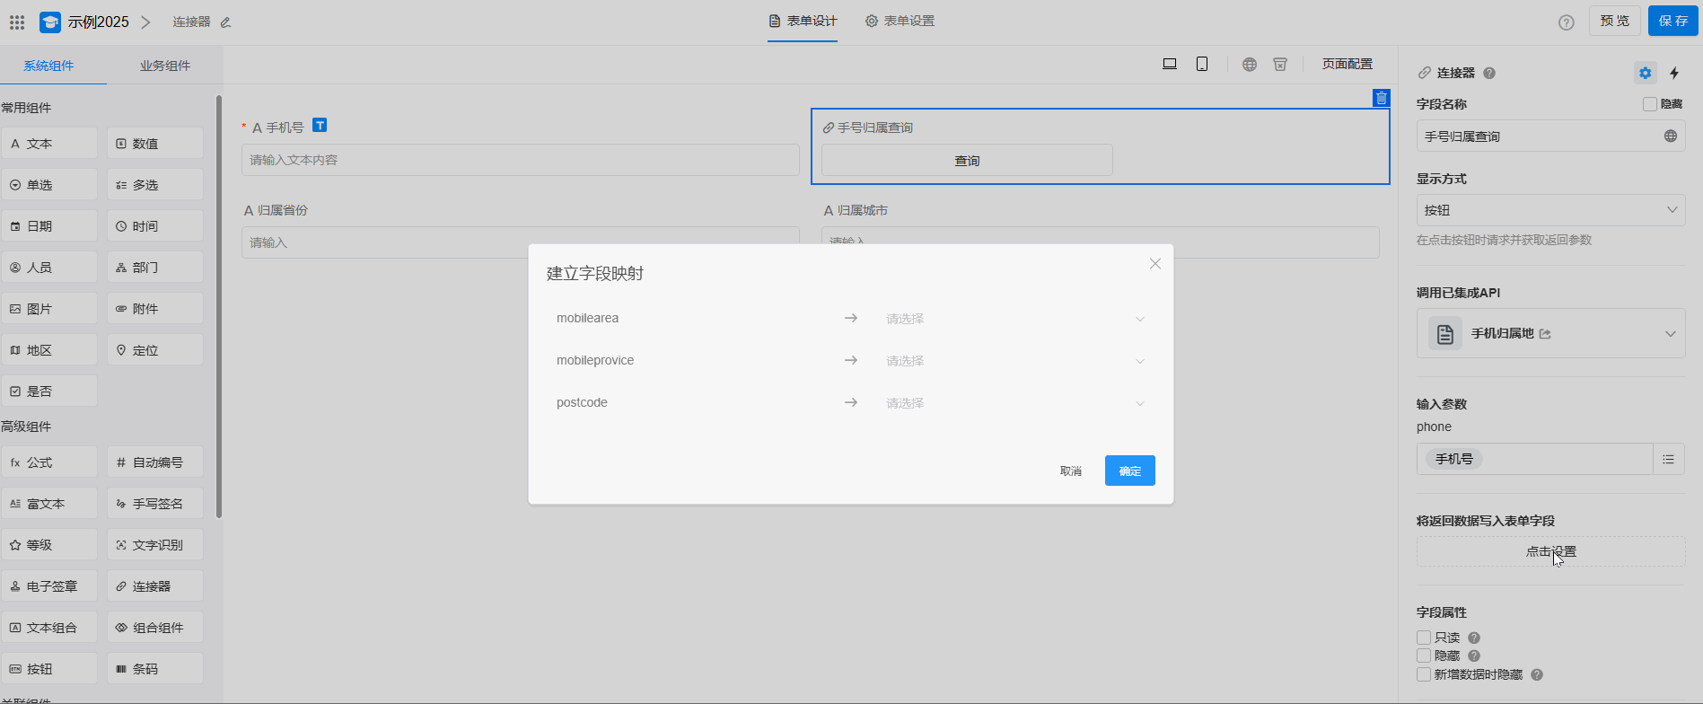Enable the 隐藏 checkbox beside 字段名称
Image resolution: width=1703 pixels, height=704 pixels.
[1650, 104]
